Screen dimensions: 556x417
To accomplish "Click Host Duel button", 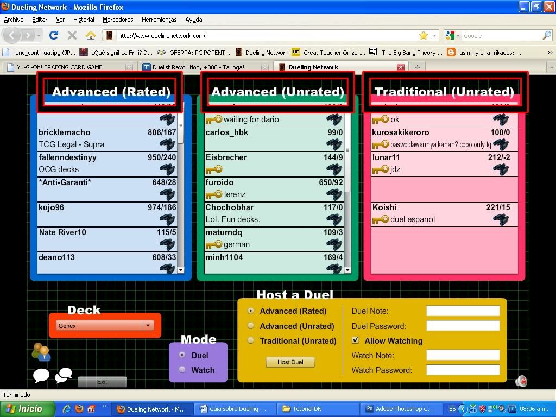I will point(290,362).
